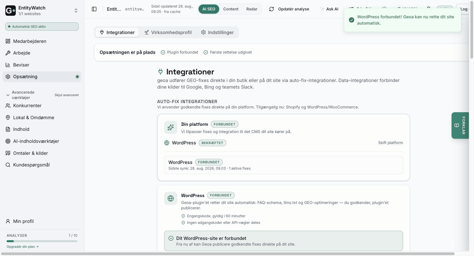Click the Automatisk SEO aktiv badge
Screen dimensions: 474x256
42,26
